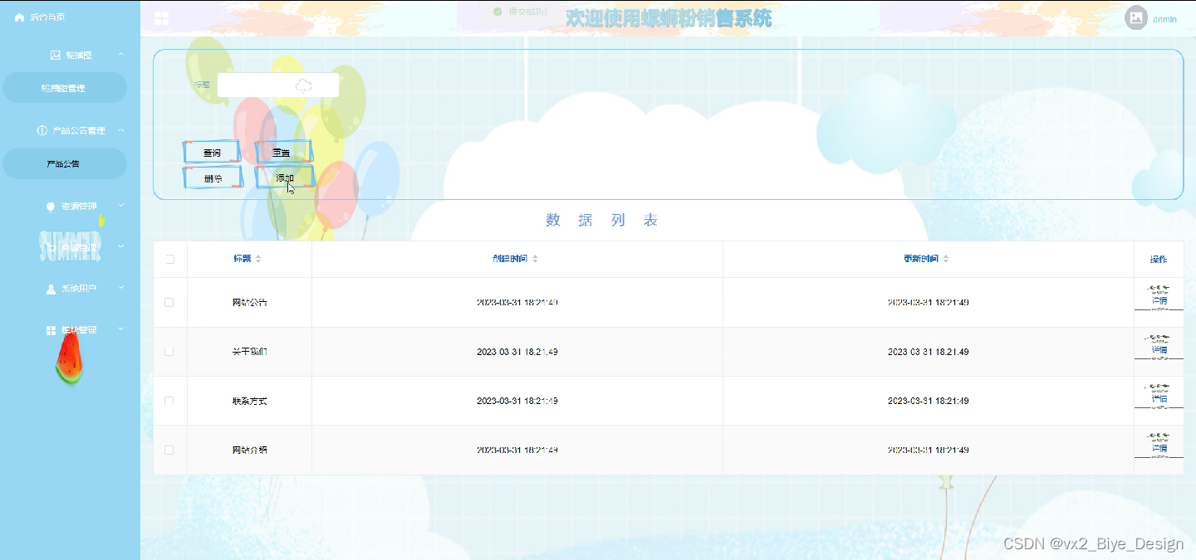Select 后台首页 menu text
Viewport: 1196px width, 560px height.
tap(47, 17)
